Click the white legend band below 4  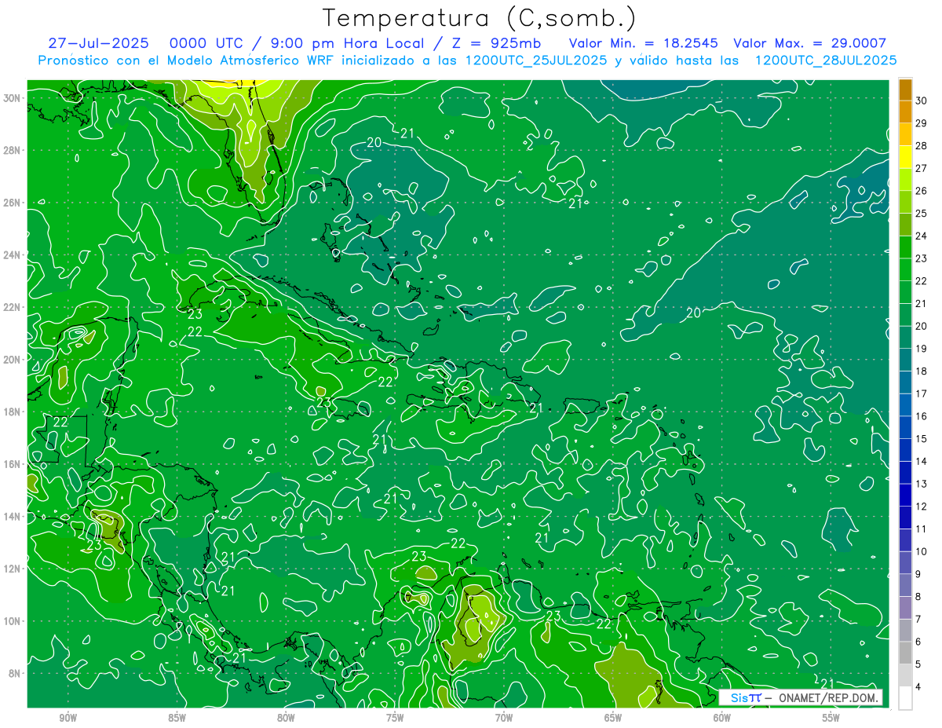tap(905, 698)
